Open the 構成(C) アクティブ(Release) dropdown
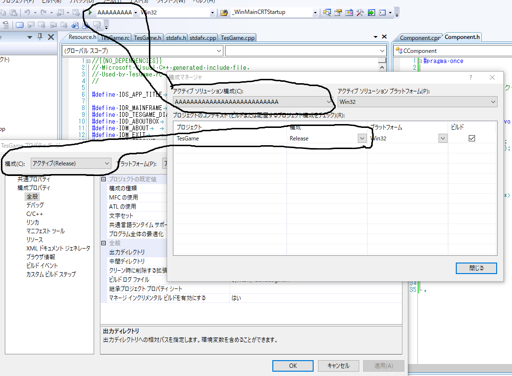 [x=71, y=163]
